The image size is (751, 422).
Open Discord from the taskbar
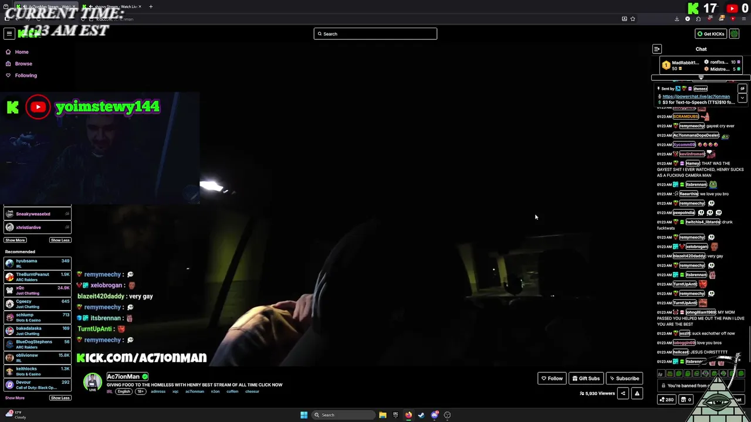[x=434, y=415]
